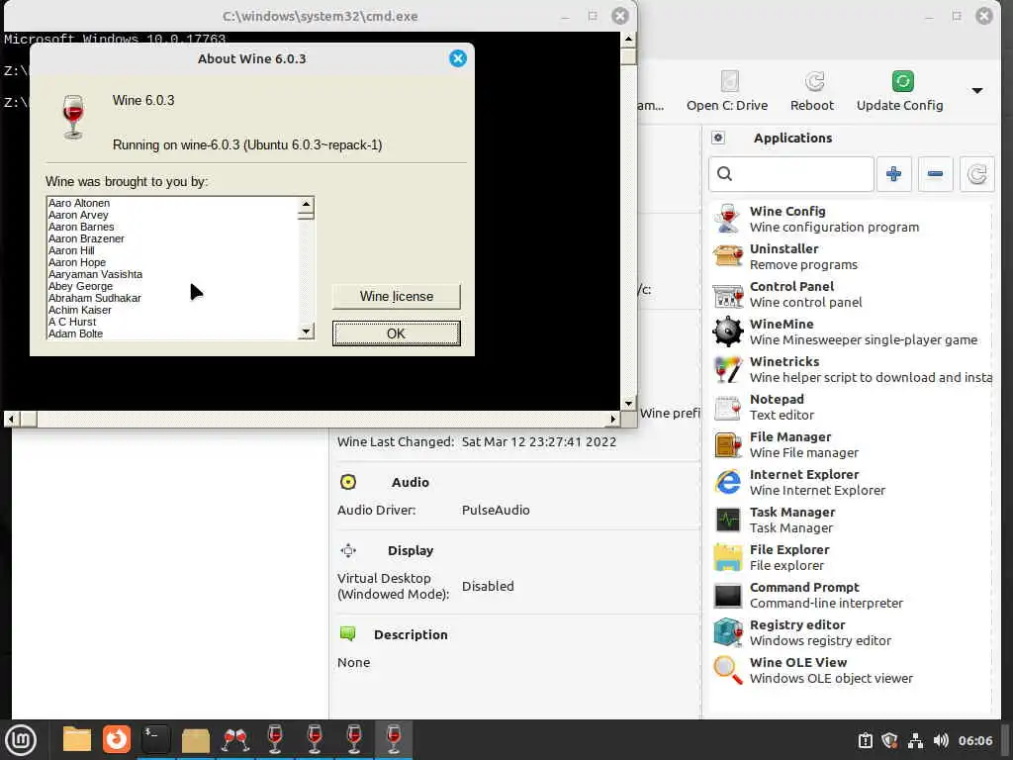Select Achim Kaiser in contributors list
Screen dimensions: 1013x760
tap(79, 310)
